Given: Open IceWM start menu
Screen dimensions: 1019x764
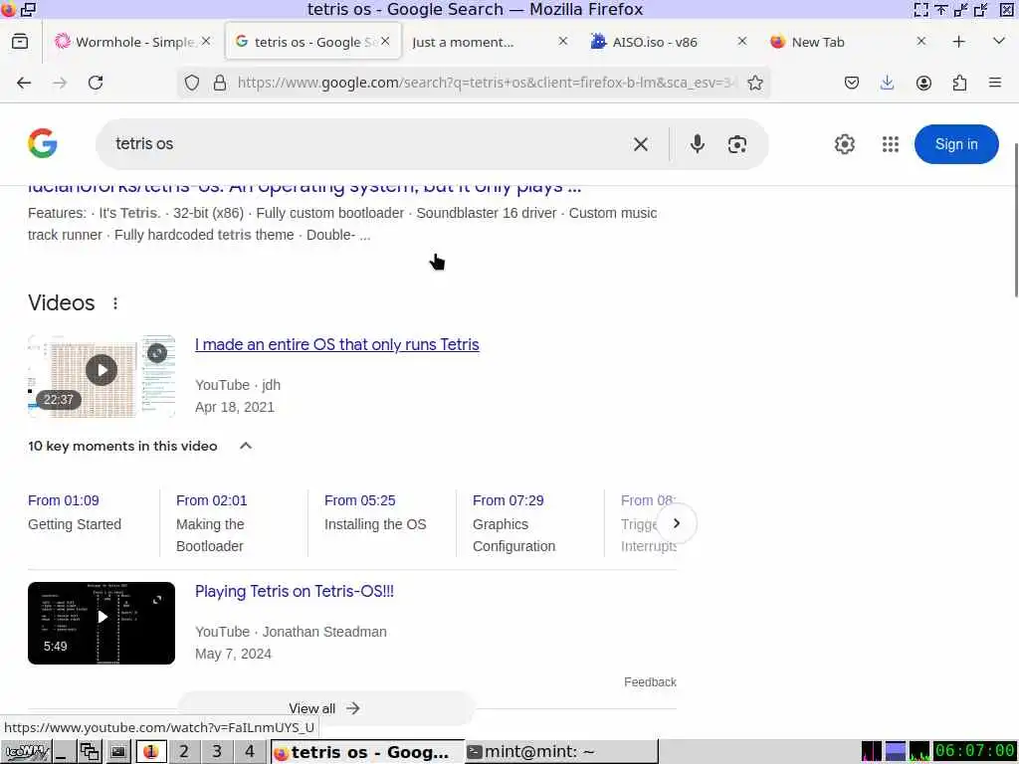Looking at the screenshot, I should coord(26,752).
